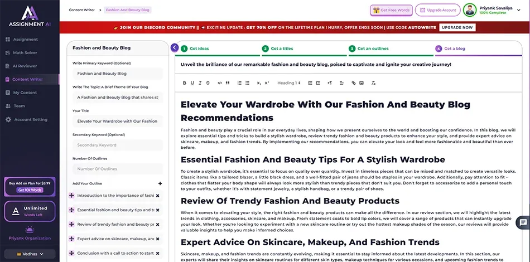This screenshot has height=262, width=530.
Task: Click the insert image icon
Action: pos(361,83)
